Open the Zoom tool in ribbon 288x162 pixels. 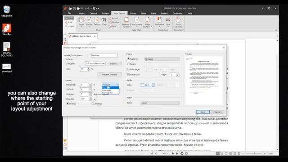[70, 26]
